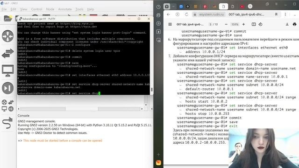Open play-circle icon in browser sidebar
This screenshot has width=299, height=168.
158,23
